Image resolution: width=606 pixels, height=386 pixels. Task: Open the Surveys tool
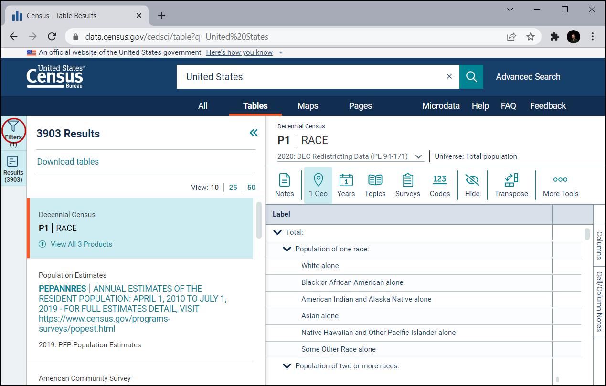click(407, 185)
